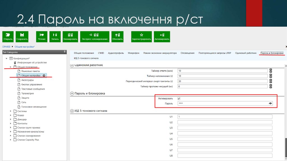This screenshot has width=287, height=161.
Task: Expand the Системы folder
Action: click(11, 111)
